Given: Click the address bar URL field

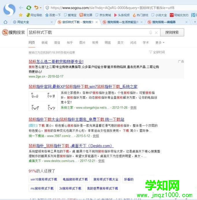Looking at the screenshot, I should click(x=120, y=8).
